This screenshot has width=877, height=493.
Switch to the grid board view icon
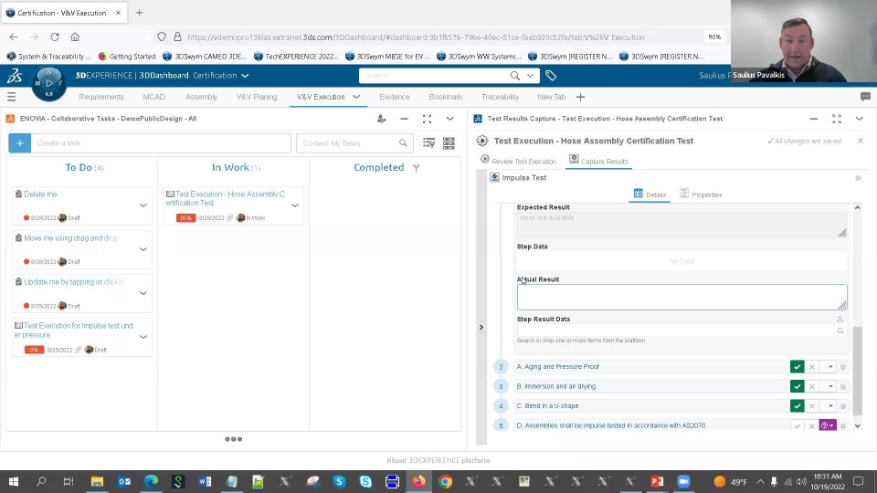(449, 143)
